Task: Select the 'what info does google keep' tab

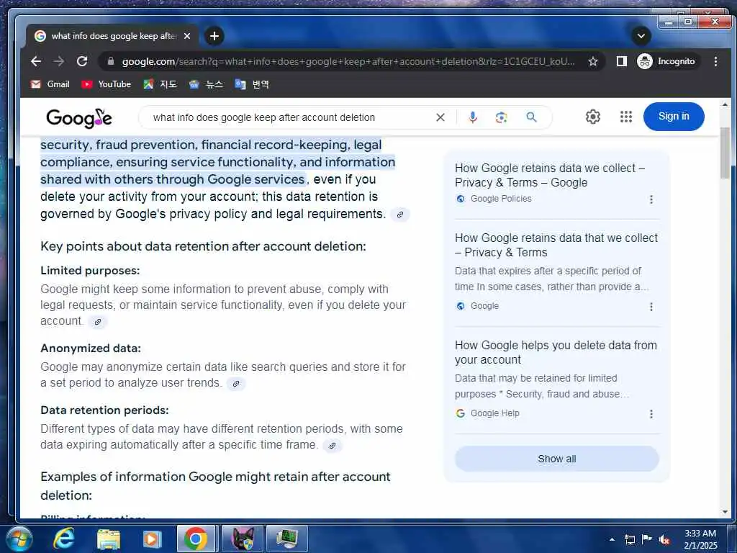Action: 113,36
